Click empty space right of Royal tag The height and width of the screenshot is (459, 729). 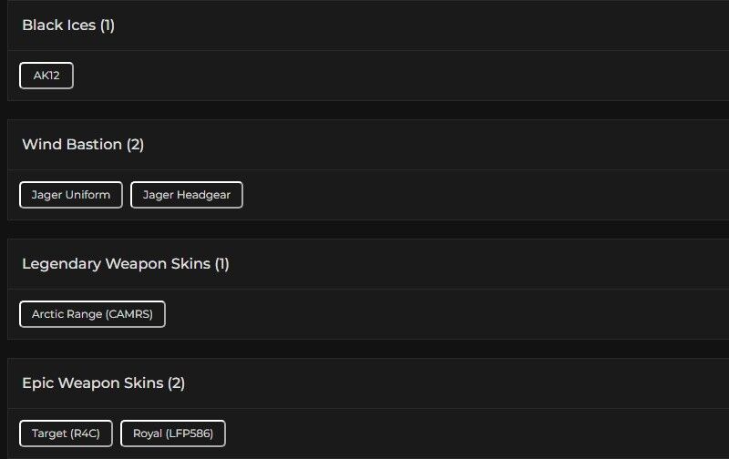pyautogui.click(x=456, y=433)
